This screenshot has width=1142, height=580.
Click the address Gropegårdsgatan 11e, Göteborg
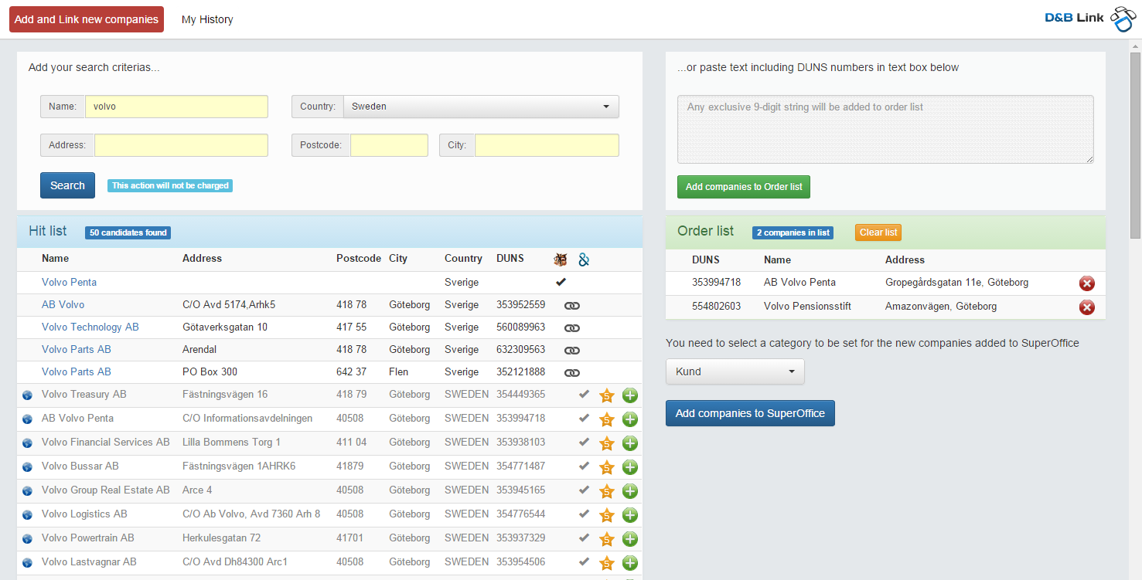(956, 282)
